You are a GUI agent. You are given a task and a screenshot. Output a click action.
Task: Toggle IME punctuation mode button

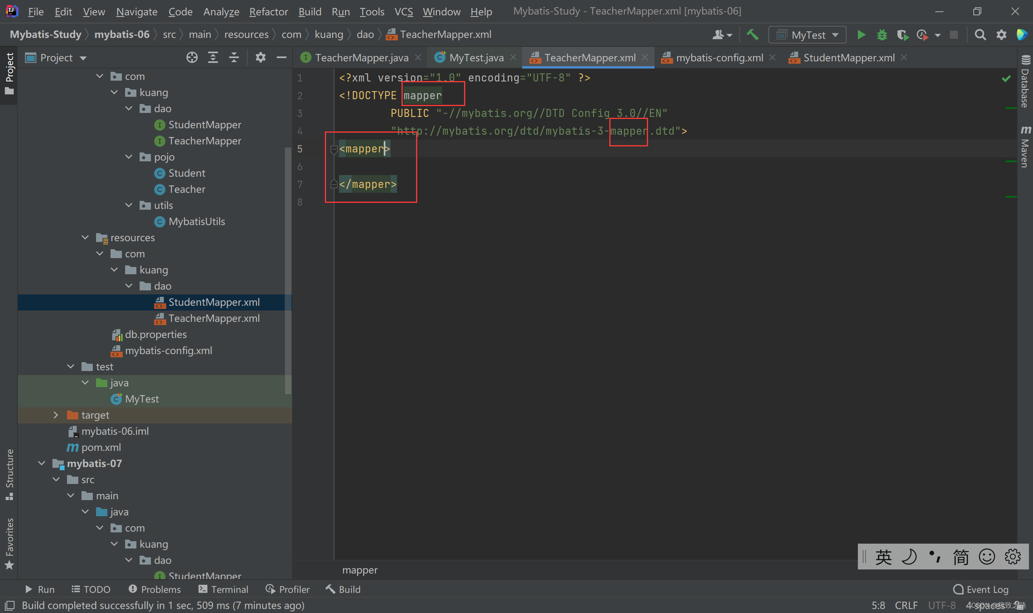coord(935,557)
